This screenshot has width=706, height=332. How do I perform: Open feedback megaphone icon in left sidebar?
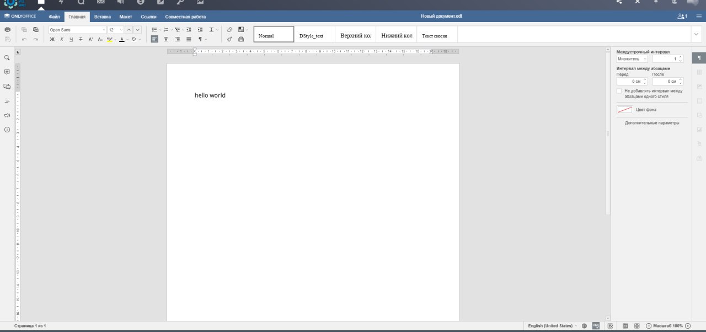coord(7,115)
